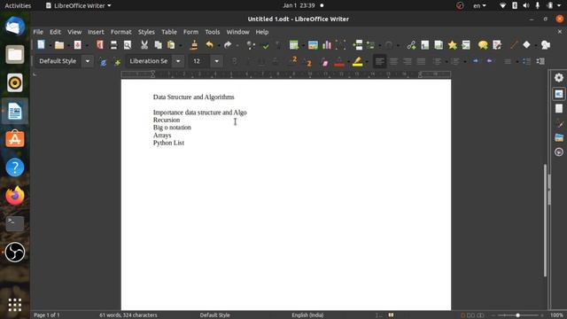Open the Undo history dropdown arrow
Screen dimensions: 567x319
click(x=219, y=45)
